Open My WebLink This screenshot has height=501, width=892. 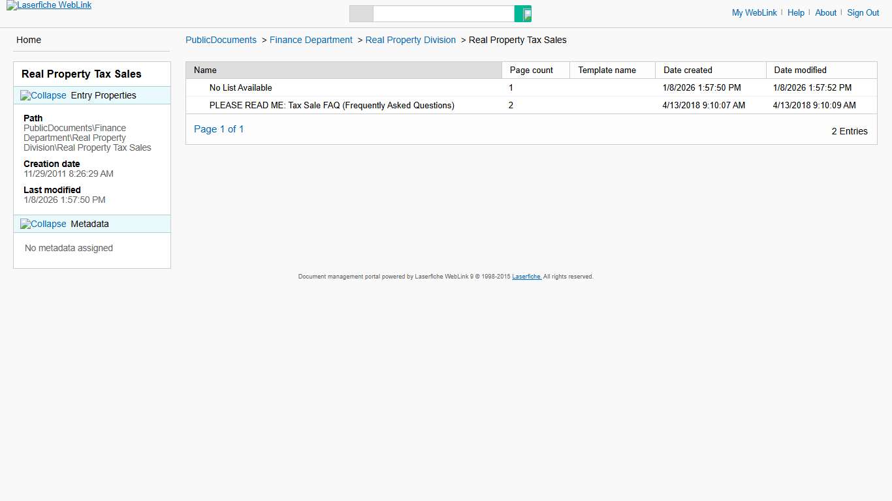pyautogui.click(x=754, y=12)
